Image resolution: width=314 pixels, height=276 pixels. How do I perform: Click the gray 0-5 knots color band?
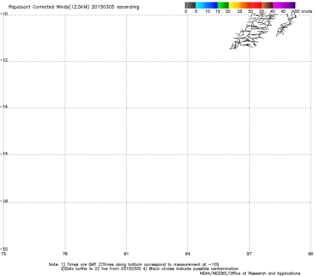coord(190,5)
